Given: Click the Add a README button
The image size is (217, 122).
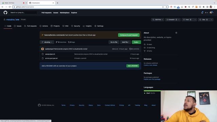Looking at the screenshot, I should pyautogui.click(x=133, y=66).
